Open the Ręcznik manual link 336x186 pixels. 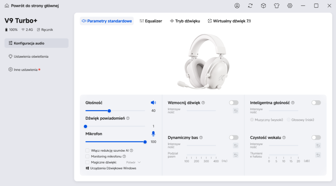click(45, 30)
